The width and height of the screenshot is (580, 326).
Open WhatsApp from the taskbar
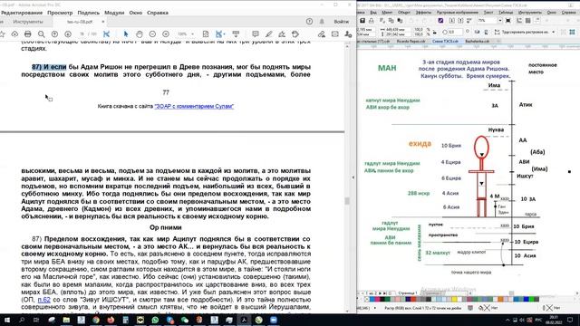pyautogui.click(x=155, y=320)
